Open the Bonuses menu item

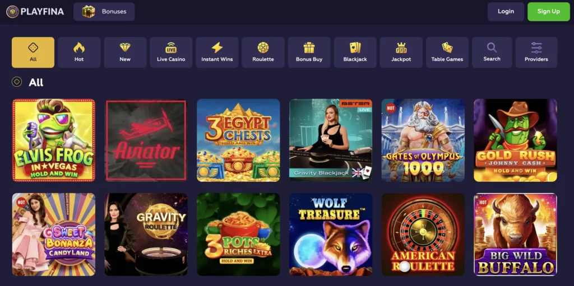point(104,12)
